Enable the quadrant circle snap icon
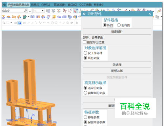This screenshot has width=164, height=126. point(56,23)
